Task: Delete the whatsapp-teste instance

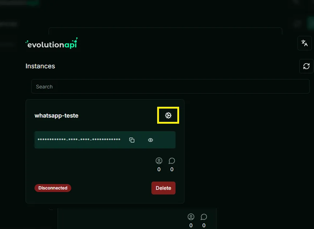Action: [163, 188]
